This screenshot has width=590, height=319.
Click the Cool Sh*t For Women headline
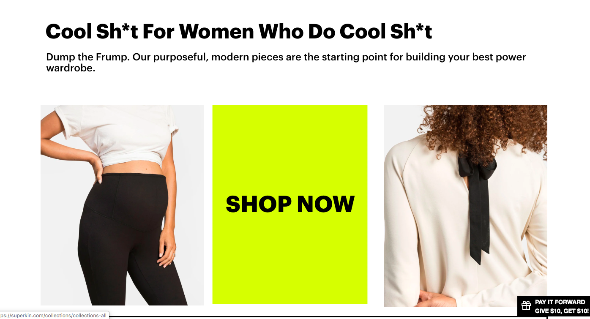(239, 32)
